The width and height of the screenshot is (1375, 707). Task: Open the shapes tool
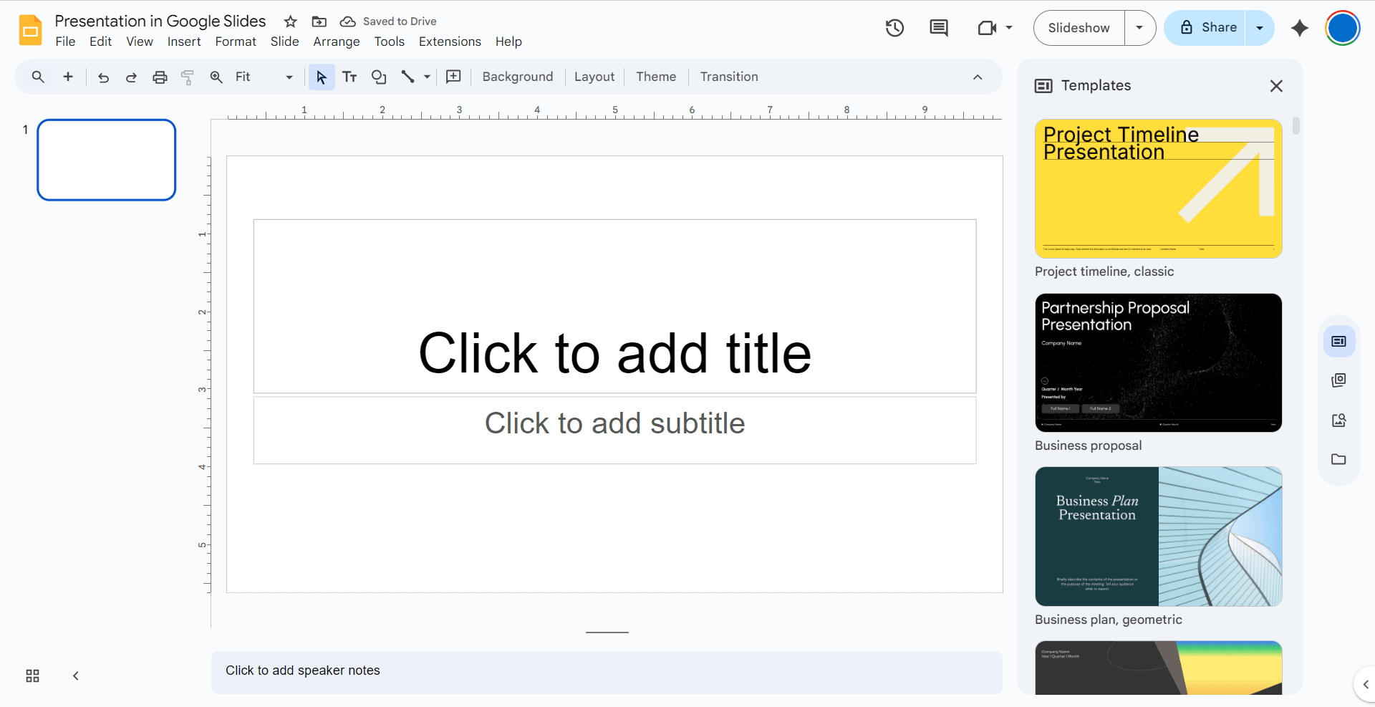pos(379,77)
